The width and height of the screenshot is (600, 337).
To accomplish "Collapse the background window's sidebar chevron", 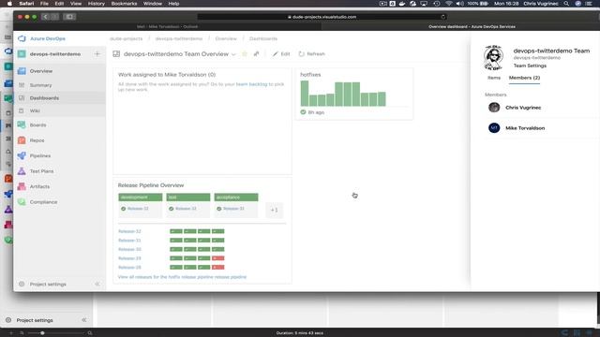I will point(84,320).
